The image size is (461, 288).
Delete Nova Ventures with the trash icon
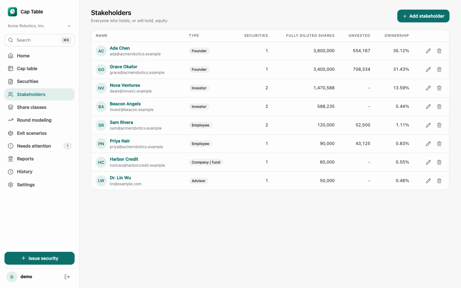tap(439, 88)
